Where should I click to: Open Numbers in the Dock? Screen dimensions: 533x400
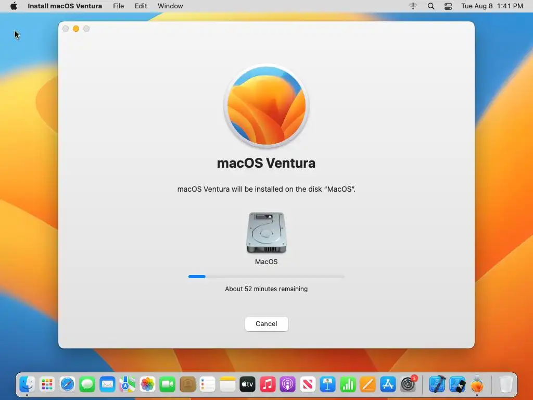click(x=348, y=385)
